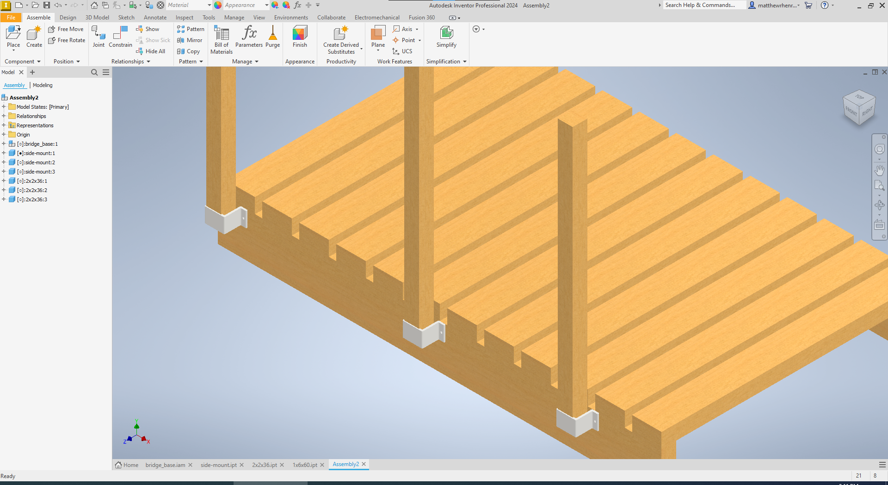The height and width of the screenshot is (485, 888).
Task: Switch to the Design ribbon tab
Action: tap(68, 18)
